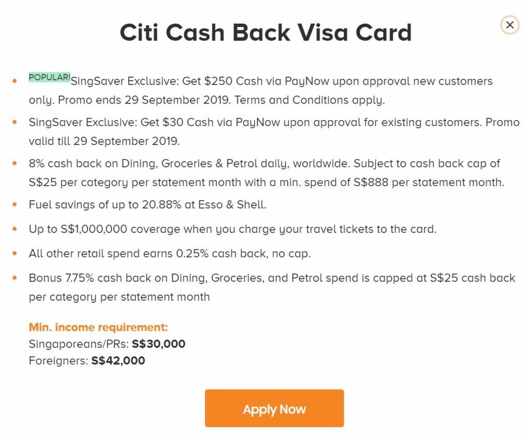Click the orange bullet beside Fuel savings

[x=14, y=205]
